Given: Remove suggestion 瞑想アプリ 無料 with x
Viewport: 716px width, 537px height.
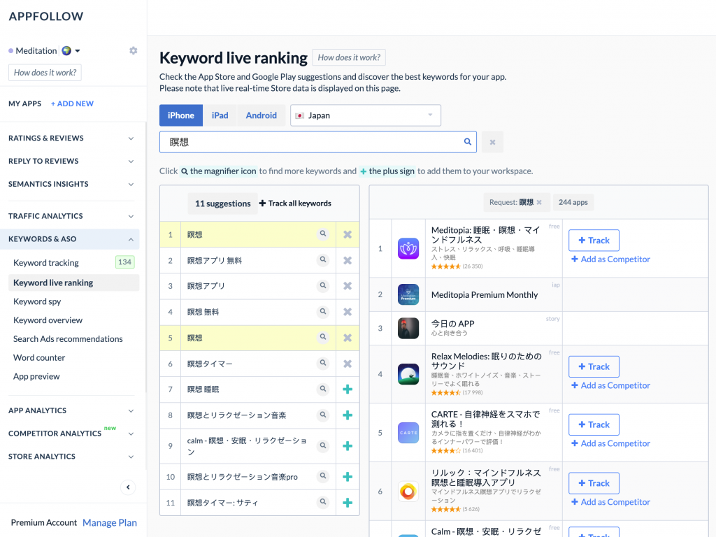Looking at the screenshot, I should (x=348, y=260).
